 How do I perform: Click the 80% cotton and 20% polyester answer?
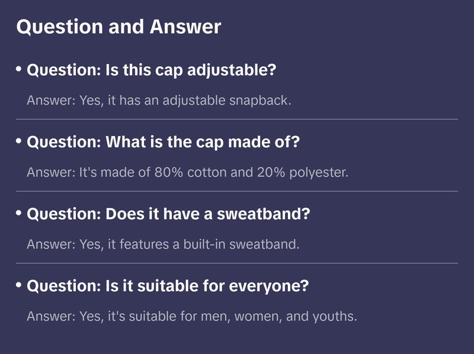(188, 172)
